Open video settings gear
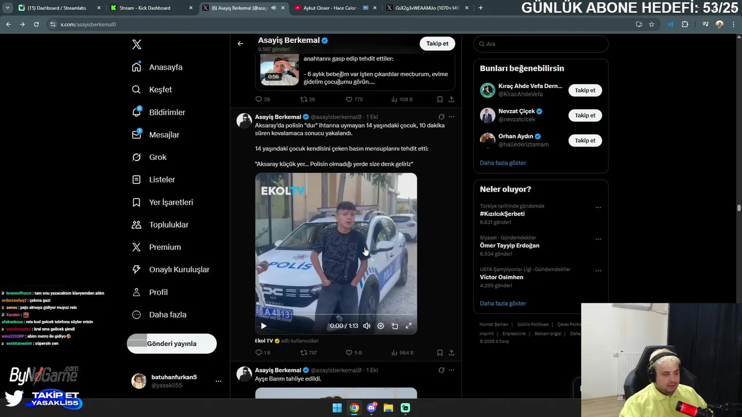The height and width of the screenshot is (417, 742). [380, 326]
